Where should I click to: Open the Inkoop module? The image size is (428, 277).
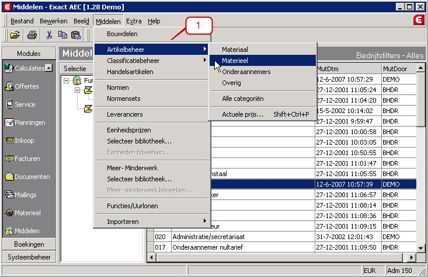coord(20,141)
